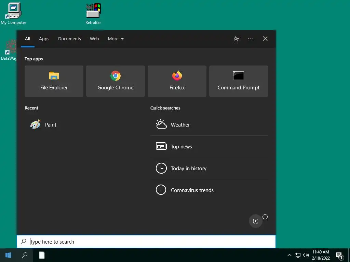
Task: Select the DataWag desktop shortcut
Action: point(9,50)
